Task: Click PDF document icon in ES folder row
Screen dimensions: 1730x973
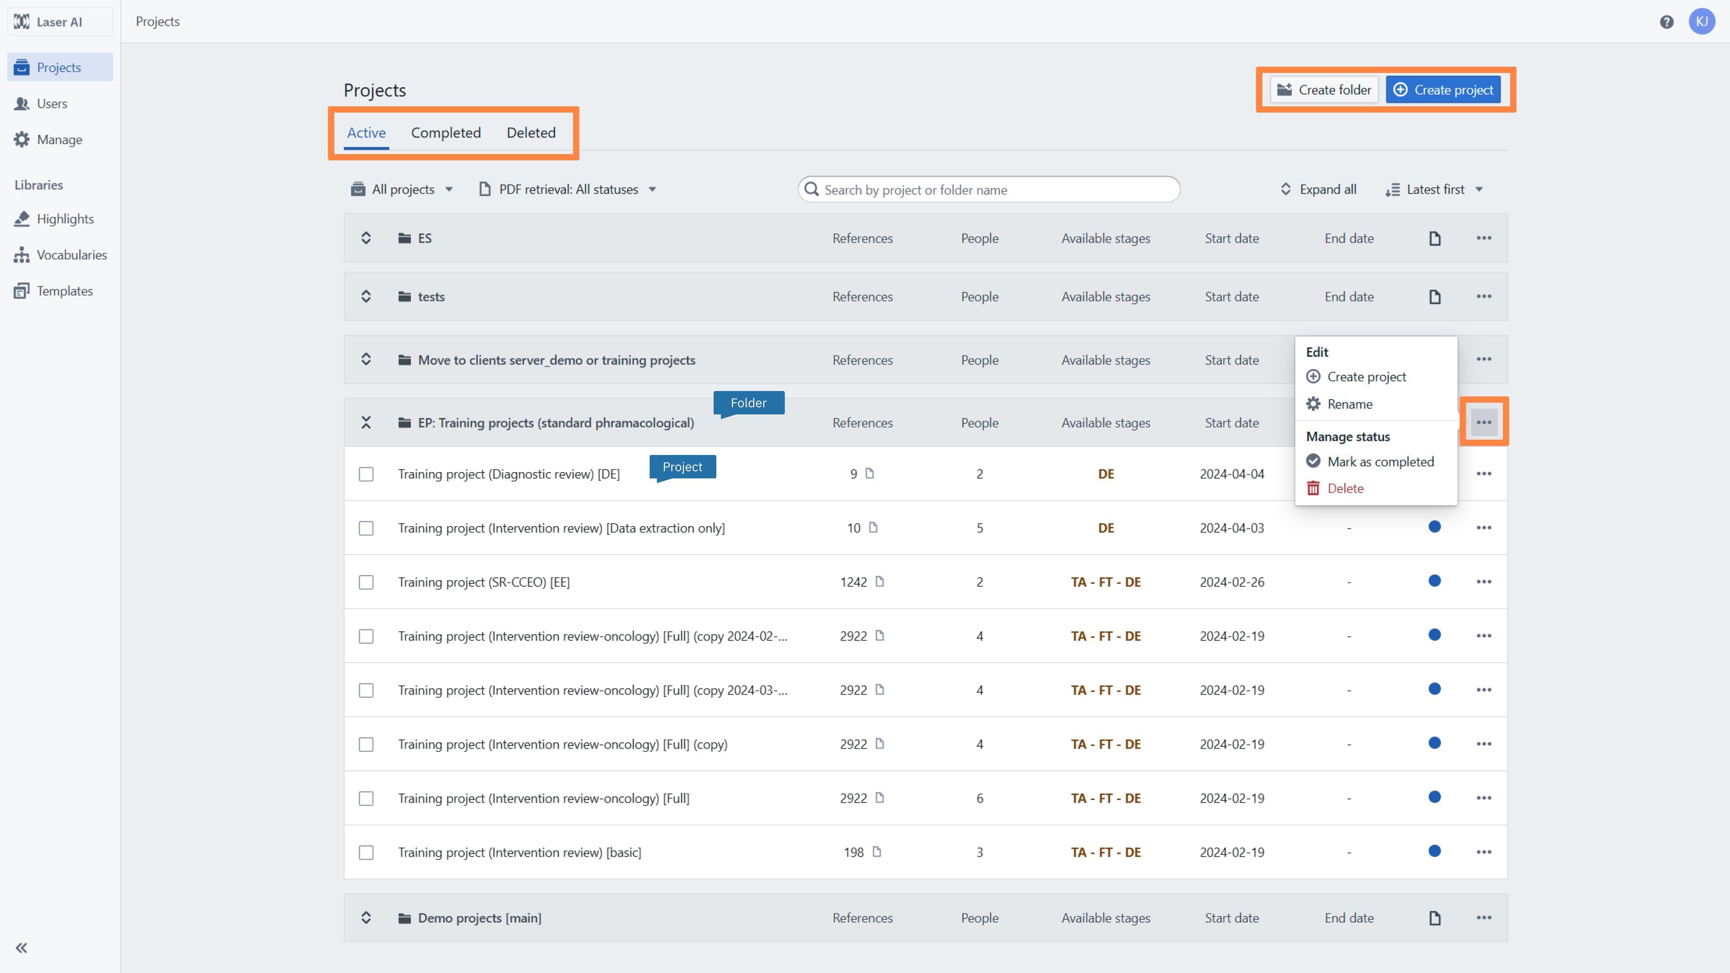Action: click(x=1434, y=238)
